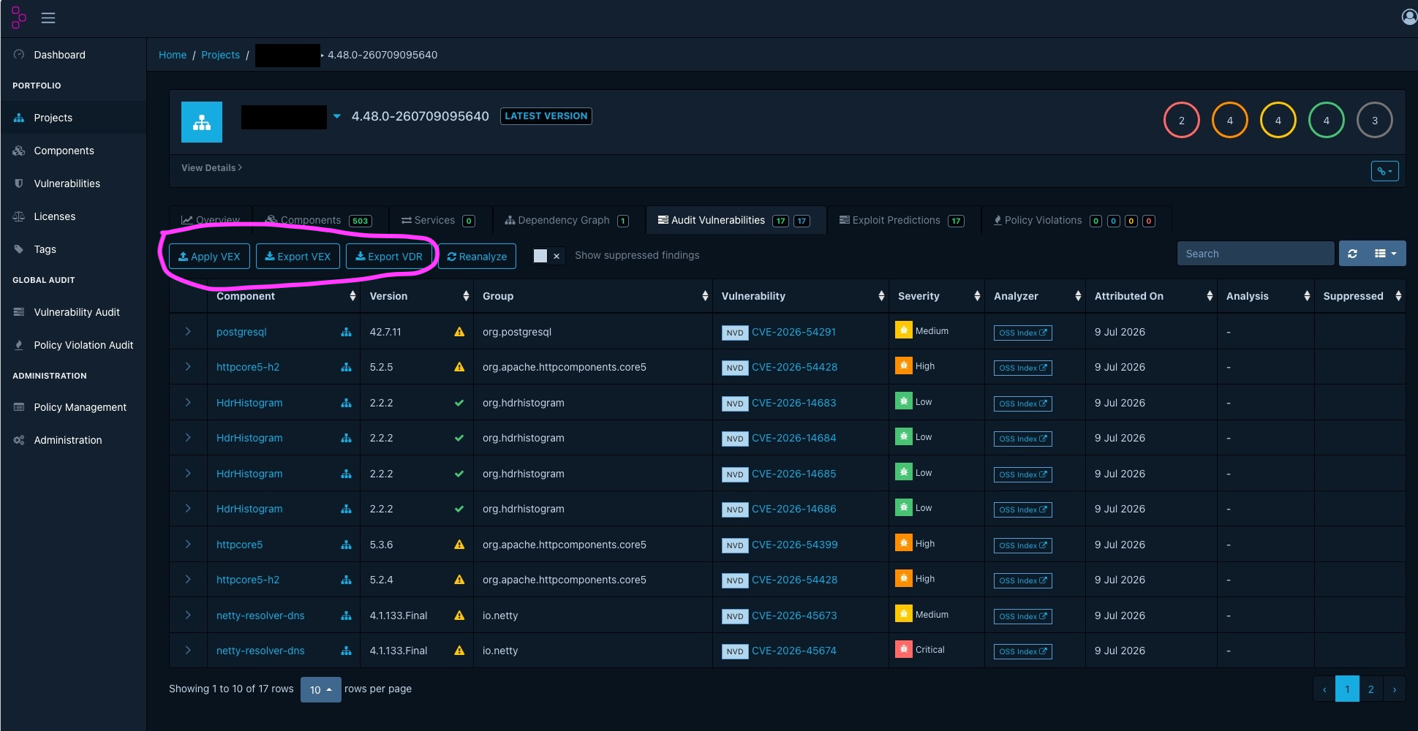The image size is (1418, 731).
Task: Open OSS Index link for CVE-2026-45674
Action: (1022, 651)
